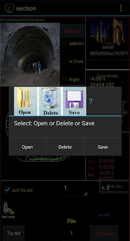This screenshot has height=241, width=130.
Task: Open the File number dropdown showing 1
Action: [71, 233]
